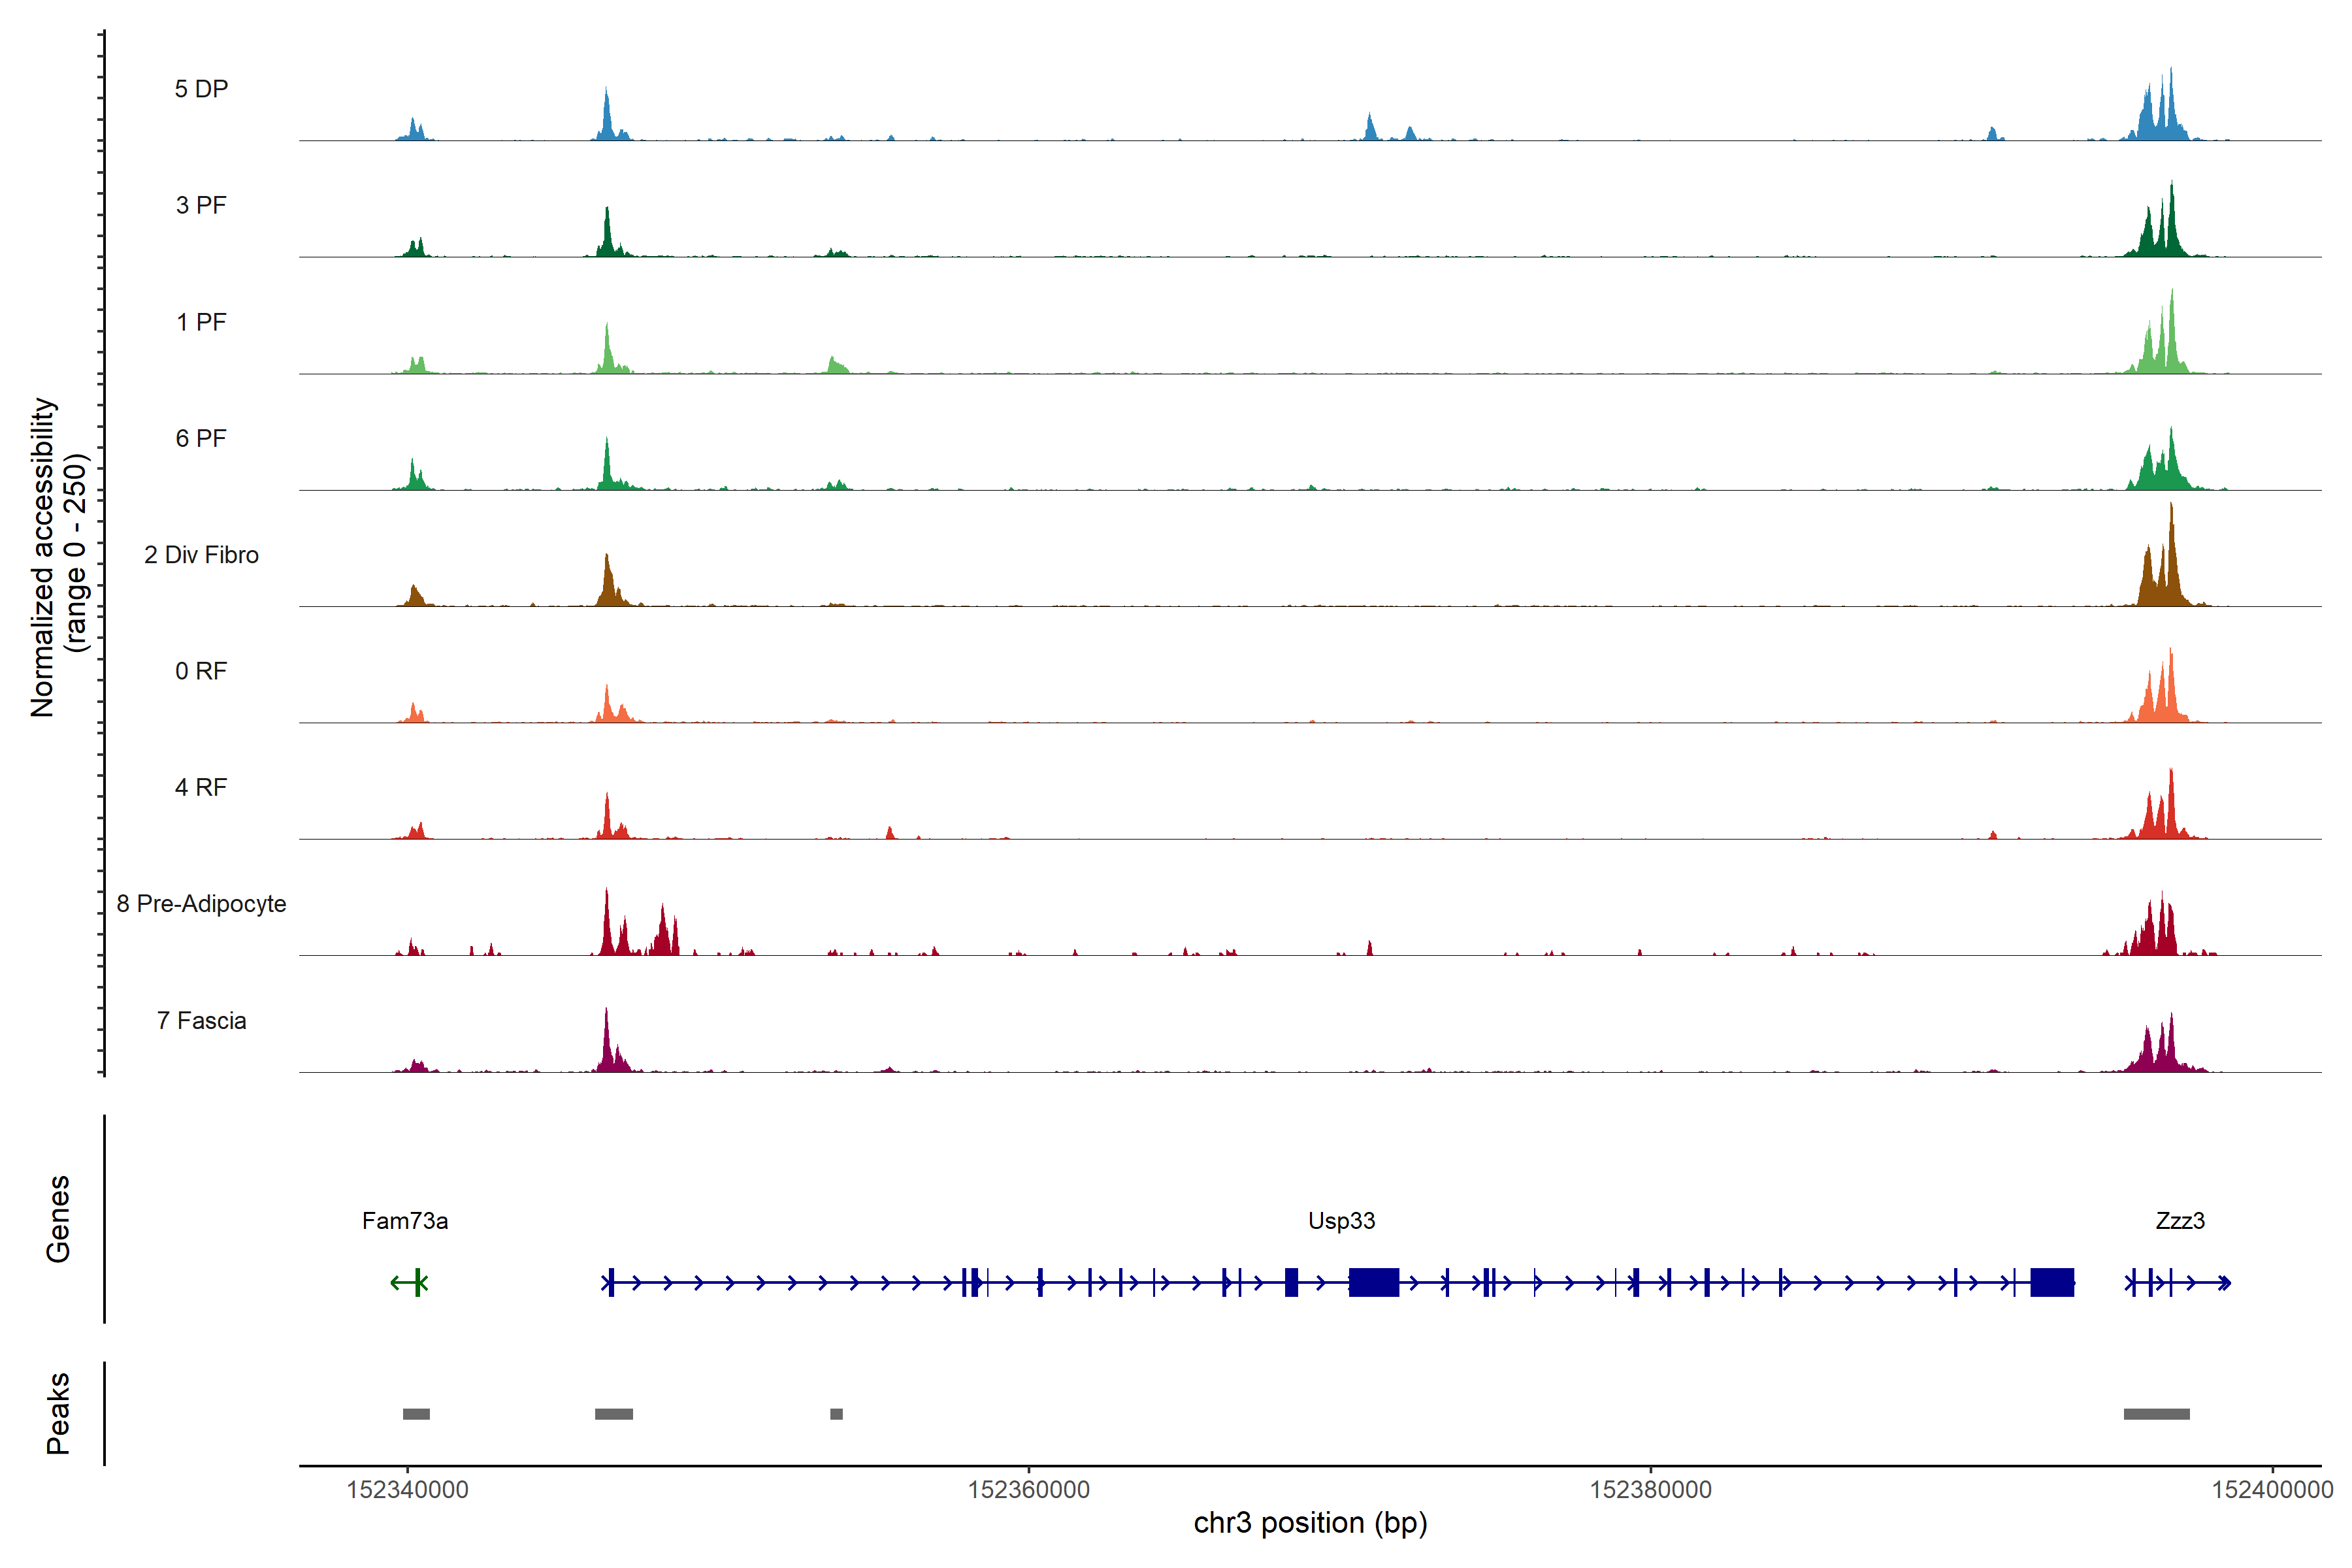Image resolution: width=2352 pixels, height=1568 pixels.
Task: Click the smallest gray peak bar
Action: 836,1414
